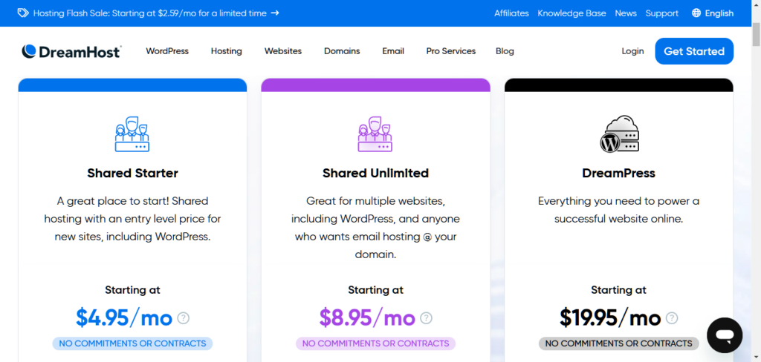Screen dimensions: 761x362
Task: Click the Shared Starter plan icon
Action: (x=132, y=134)
